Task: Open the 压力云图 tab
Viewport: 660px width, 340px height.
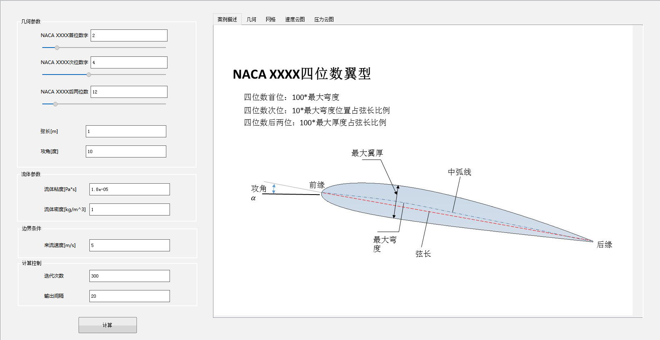Action: (324, 19)
